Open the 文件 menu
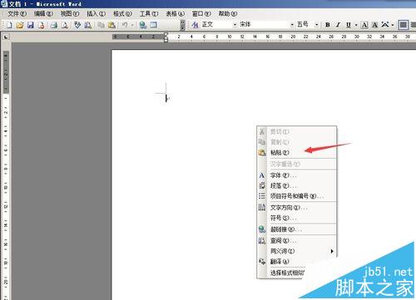Screen dimensions: 416x300 click(17, 13)
